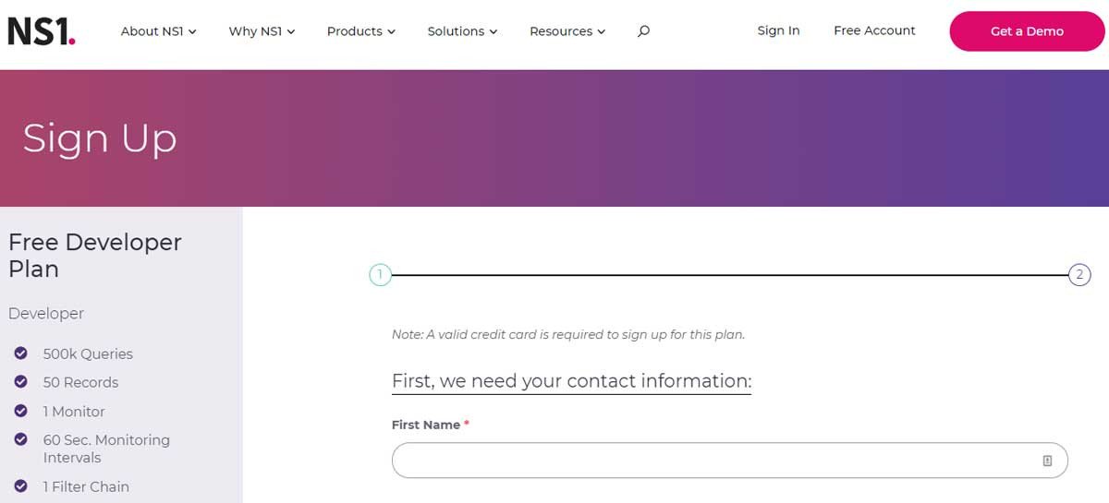Screen dimensions: 1109x503
Task: Click checkmark icon beside 60 Sec. Monitoring Intervals
Action: click(20, 439)
